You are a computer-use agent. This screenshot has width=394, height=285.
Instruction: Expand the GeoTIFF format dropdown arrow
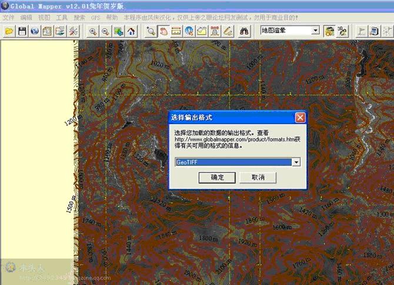coord(296,162)
